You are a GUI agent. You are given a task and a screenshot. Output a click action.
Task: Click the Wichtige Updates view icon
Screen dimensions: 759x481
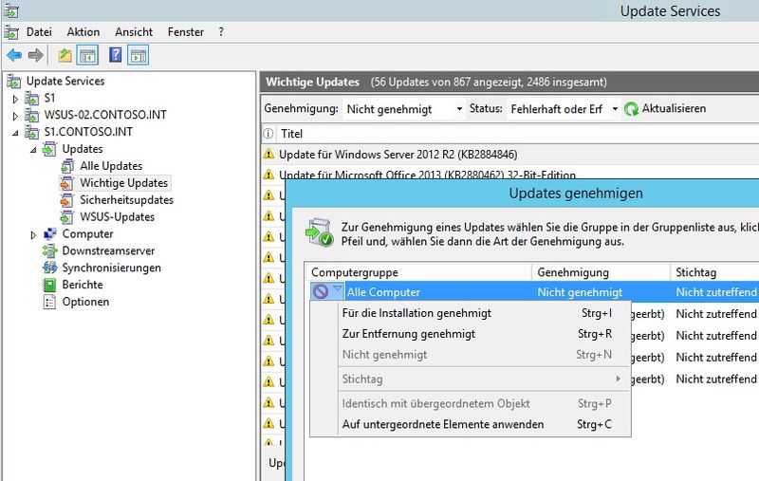pos(67,183)
